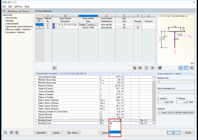Open the Edit menu

click(10, 7)
